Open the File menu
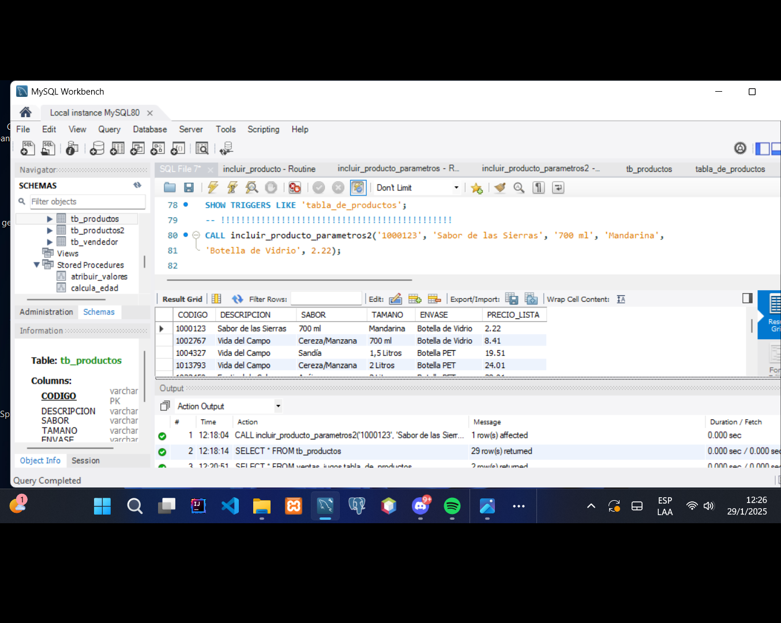The height and width of the screenshot is (623, 781). point(23,129)
